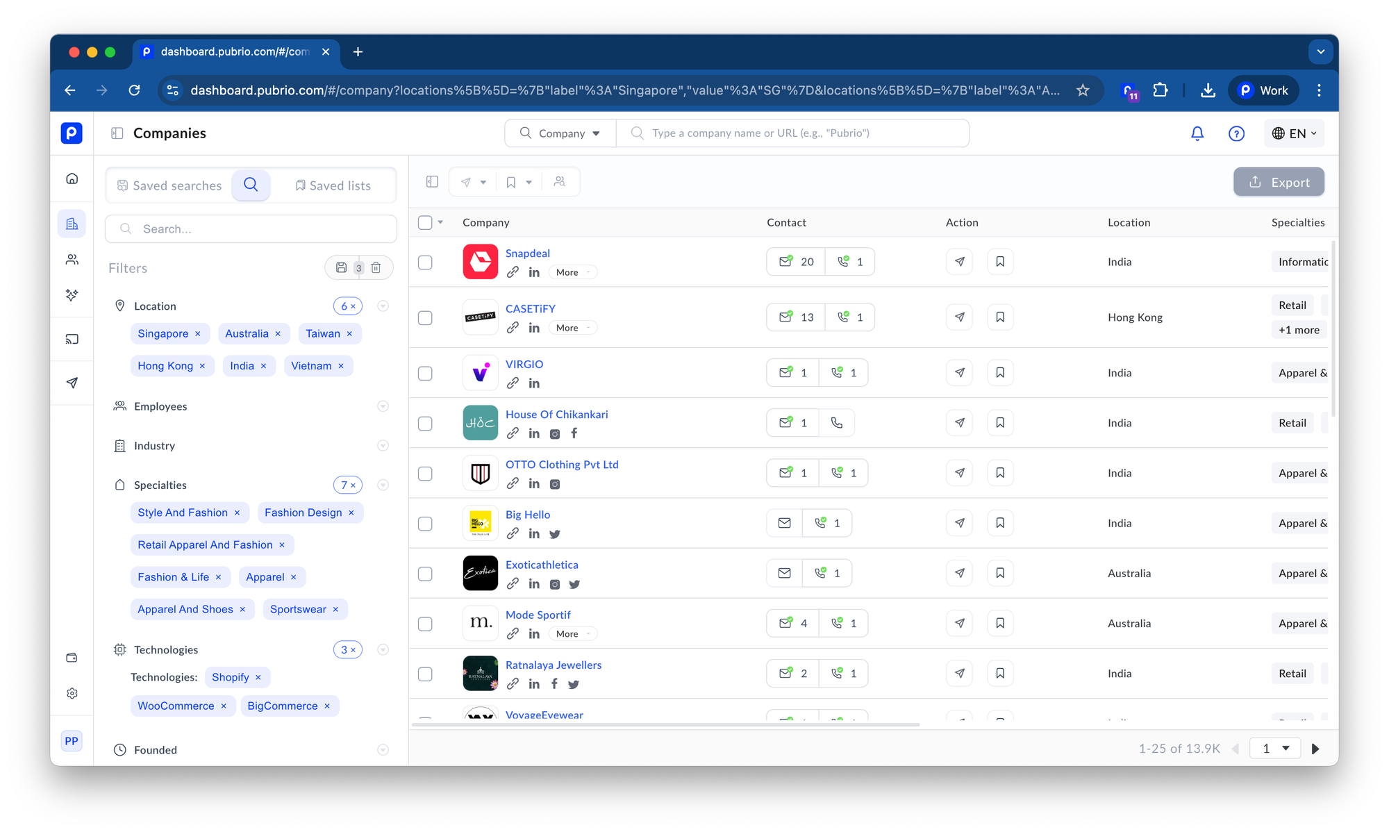
Task: Check the CASETiFY row checkbox
Action: [x=425, y=318]
